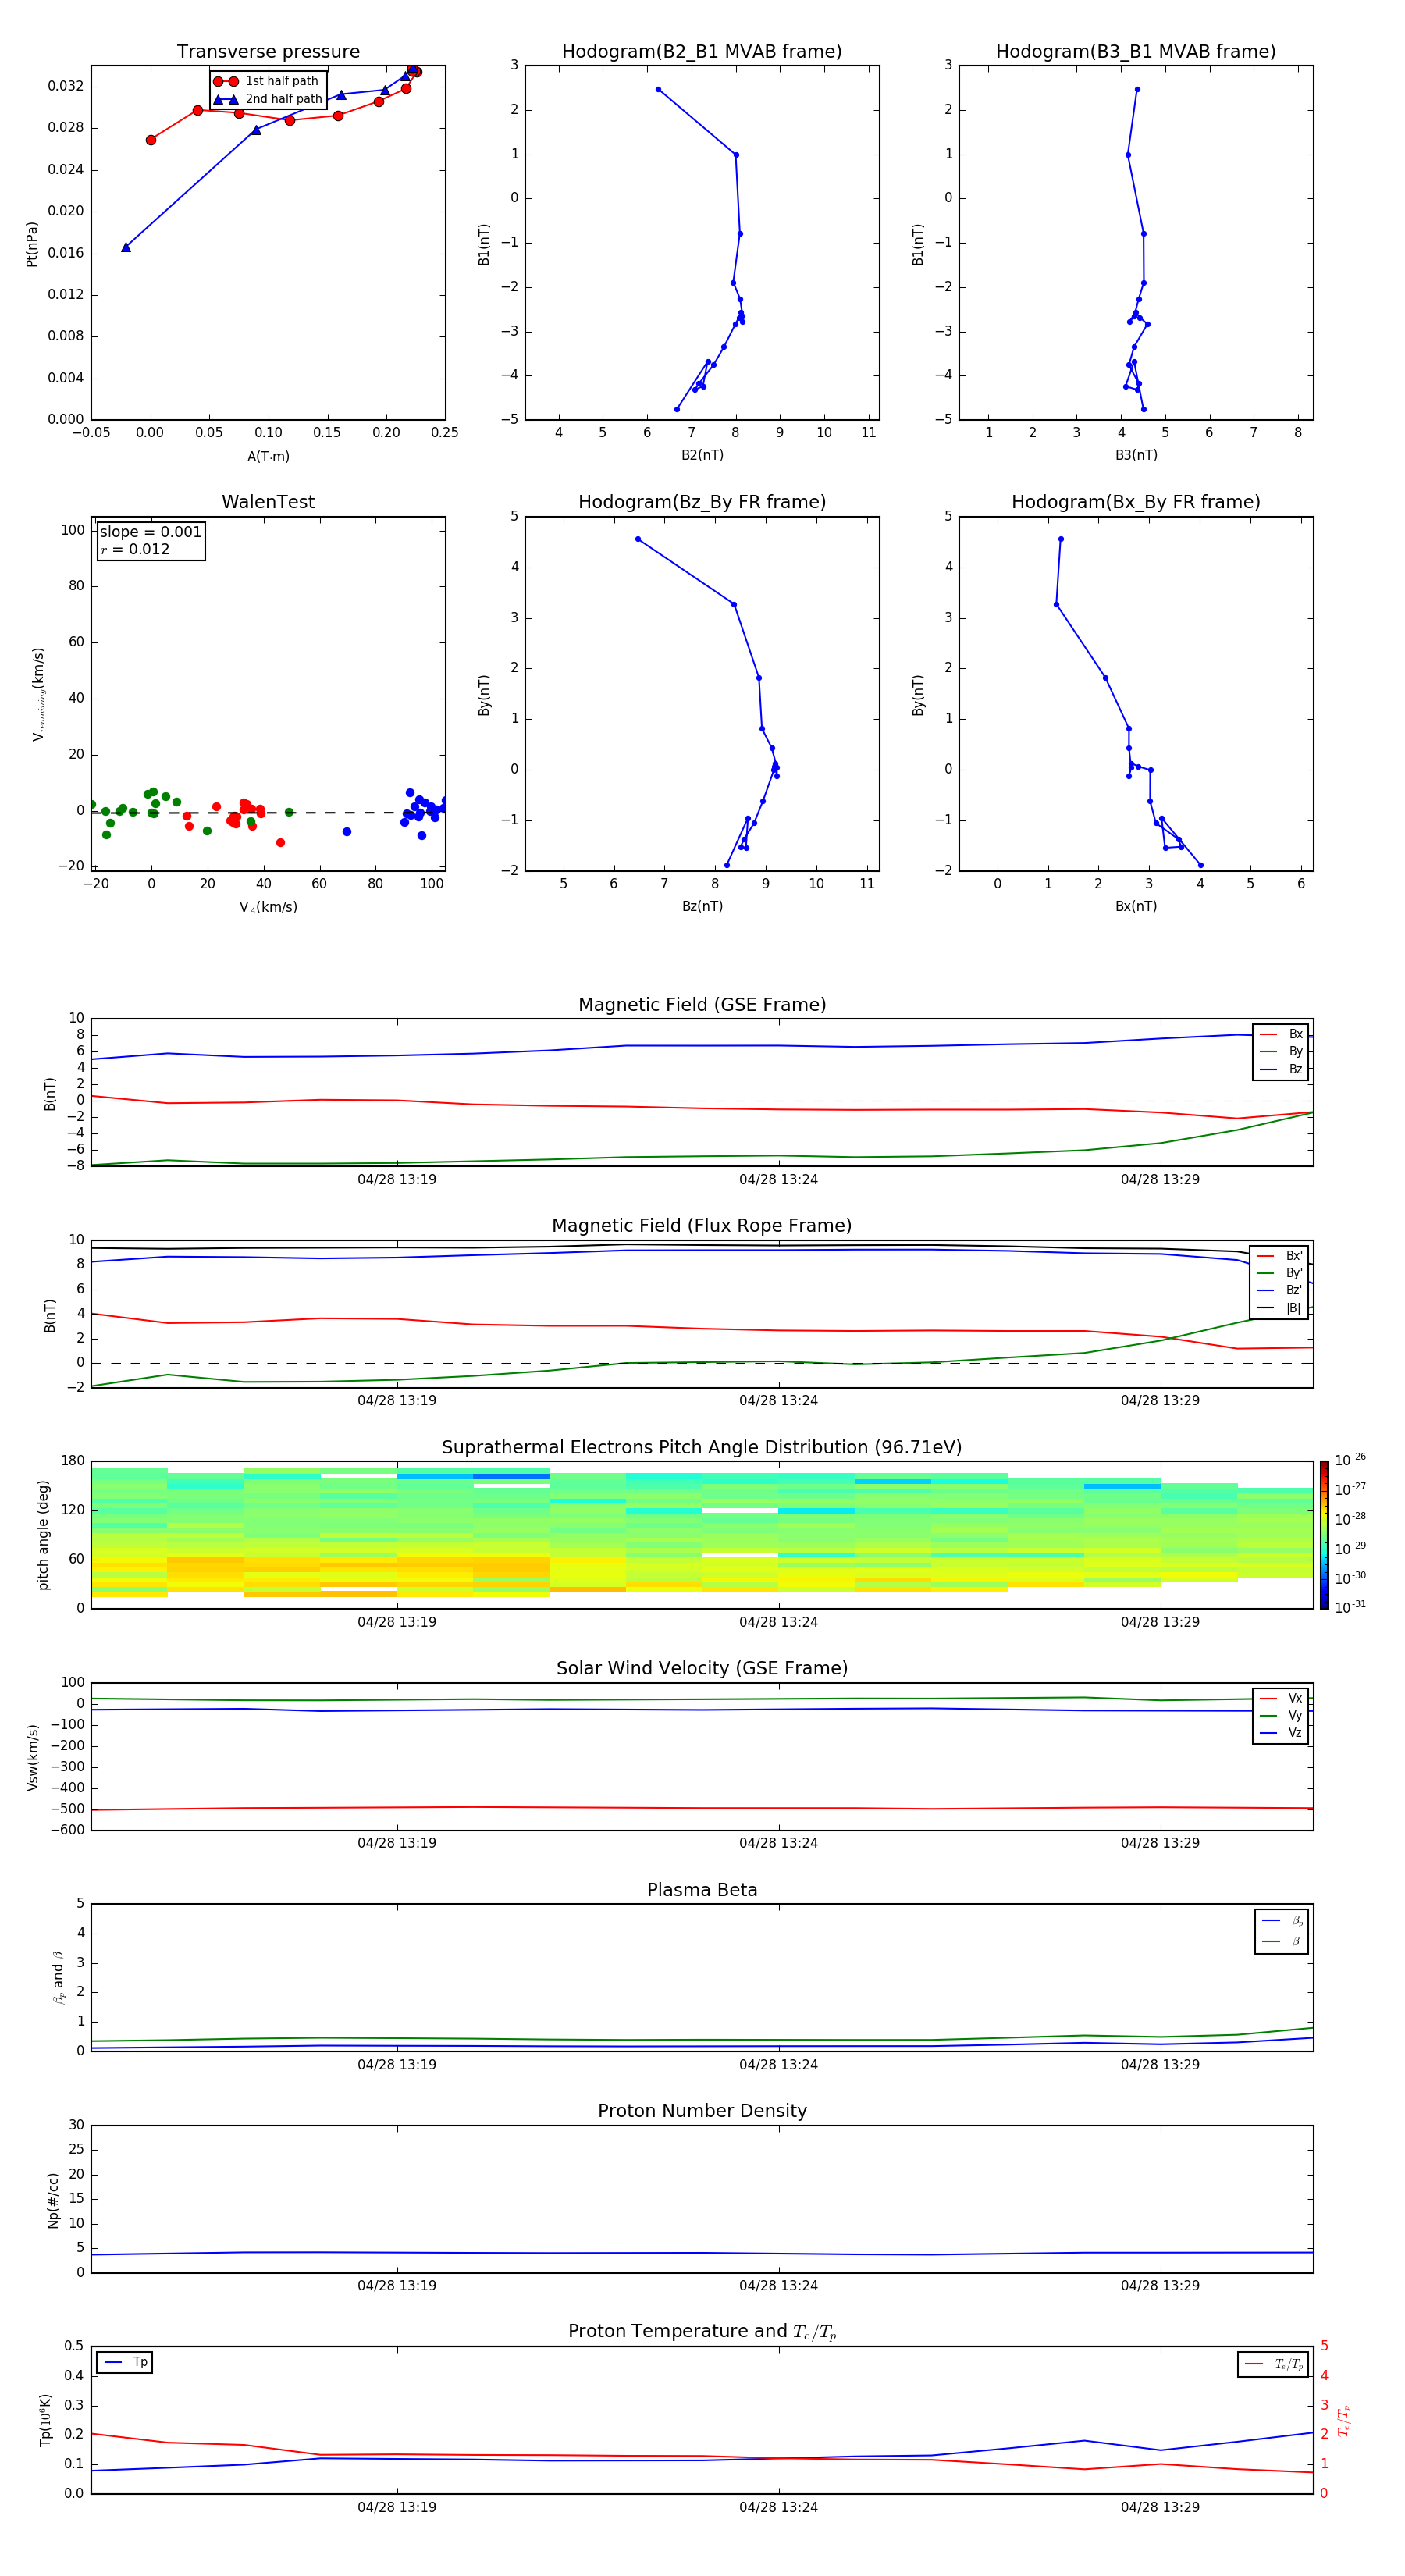Click the "Transverse pressure" plot title
1405x2576 pixels.
[268, 52]
